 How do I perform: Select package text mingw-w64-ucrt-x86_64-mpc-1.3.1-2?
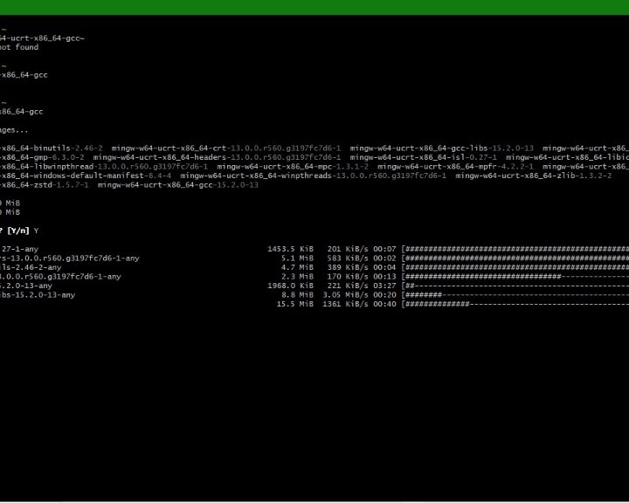293,167
